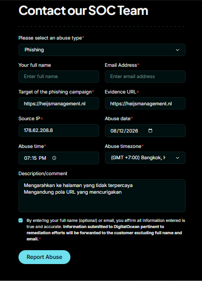202x281 pixels.
Task: Click the 'Abuse date' label text
Action: pyautogui.click(x=118, y=119)
